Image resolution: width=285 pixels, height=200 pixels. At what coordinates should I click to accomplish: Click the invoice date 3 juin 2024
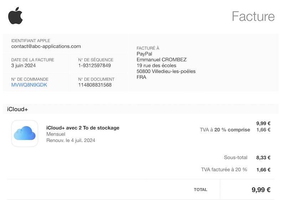pos(24,65)
